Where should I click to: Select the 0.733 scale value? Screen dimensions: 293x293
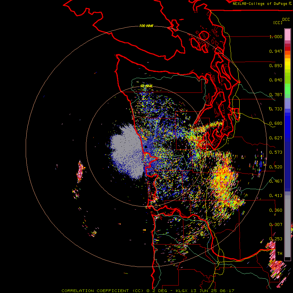tap(276, 109)
